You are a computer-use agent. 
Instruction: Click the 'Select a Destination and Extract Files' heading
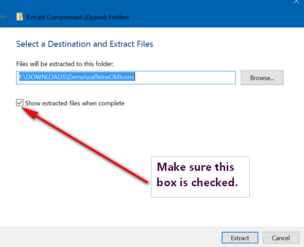click(x=85, y=44)
